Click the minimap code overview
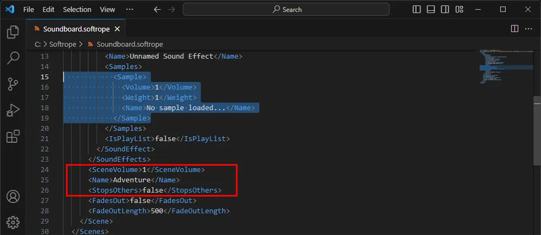This screenshot has width=541, height=235. point(506,66)
